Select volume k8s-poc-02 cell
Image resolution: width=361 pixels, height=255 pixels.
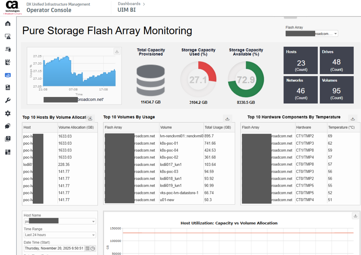click(169, 157)
